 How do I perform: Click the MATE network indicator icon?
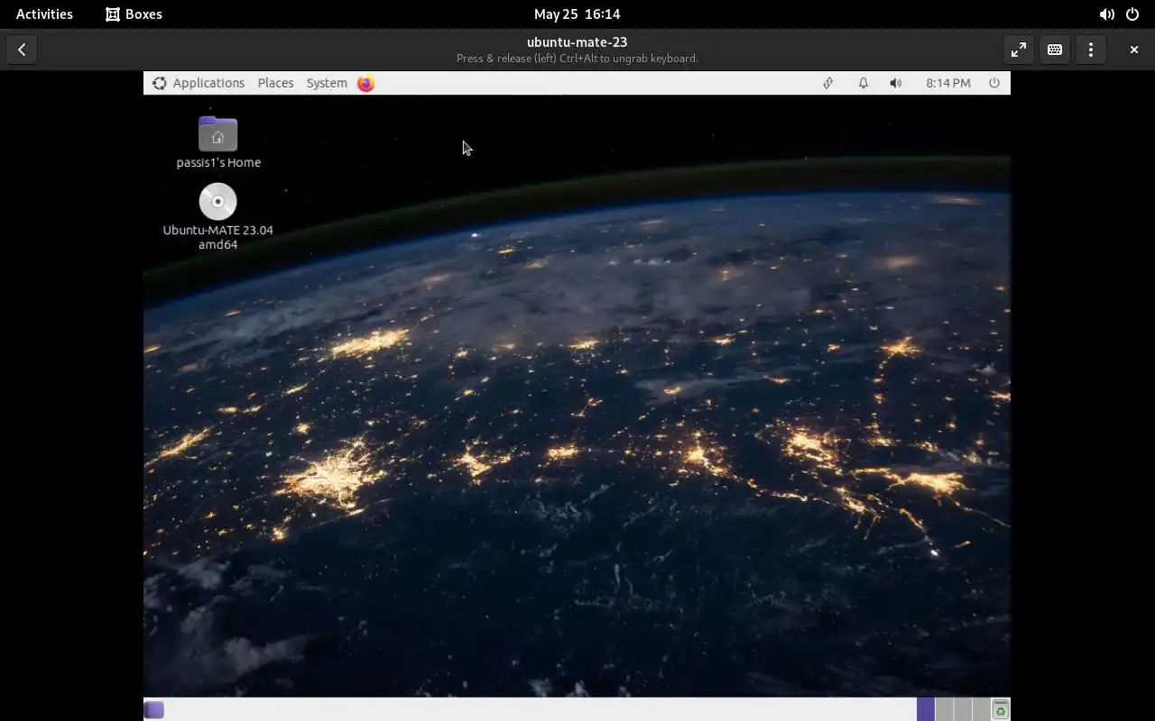click(827, 83)
